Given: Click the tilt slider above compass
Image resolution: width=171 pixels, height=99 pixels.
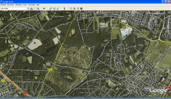Looking at the screenshot, I should pos(156,13).
